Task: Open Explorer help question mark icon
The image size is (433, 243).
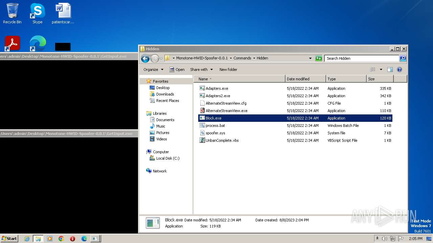Action: click(x=399, y=70)
